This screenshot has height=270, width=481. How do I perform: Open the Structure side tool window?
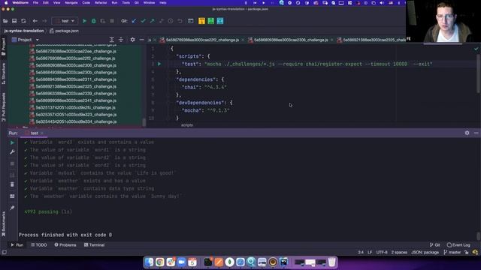pyautogui.click(x=3, y=73)
